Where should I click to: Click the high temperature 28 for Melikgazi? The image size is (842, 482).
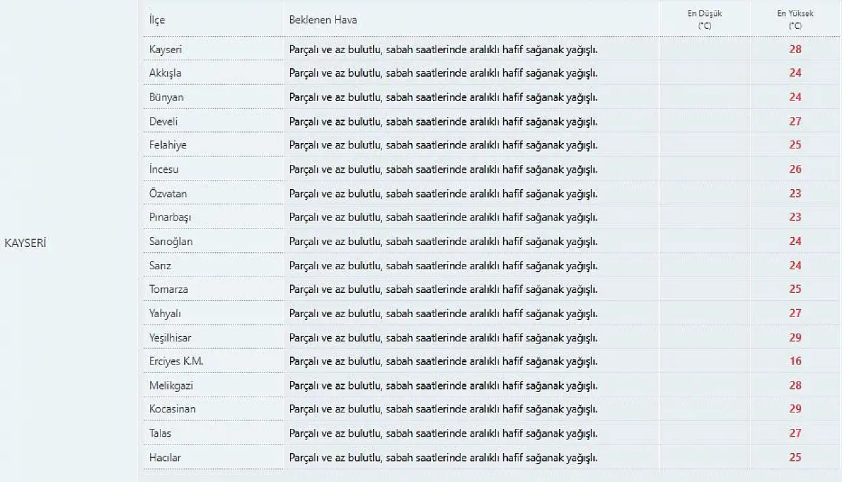coord(795,385)
